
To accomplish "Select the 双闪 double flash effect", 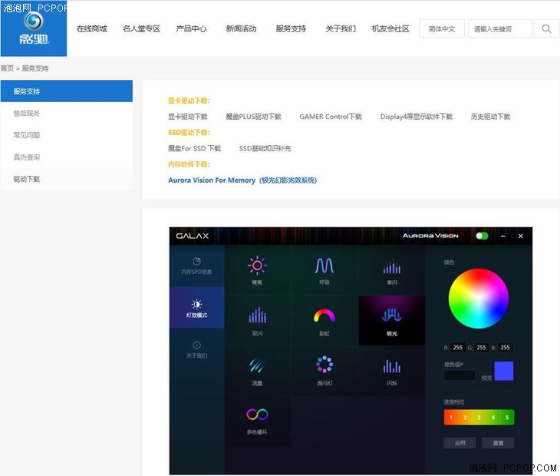I will click(x=257, y=321).
